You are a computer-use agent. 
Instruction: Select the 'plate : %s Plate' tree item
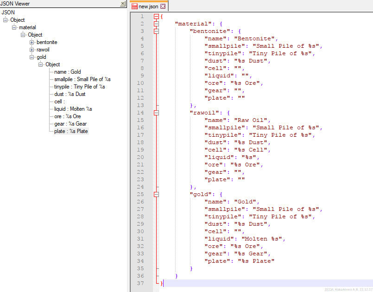(x=71, y=131)
